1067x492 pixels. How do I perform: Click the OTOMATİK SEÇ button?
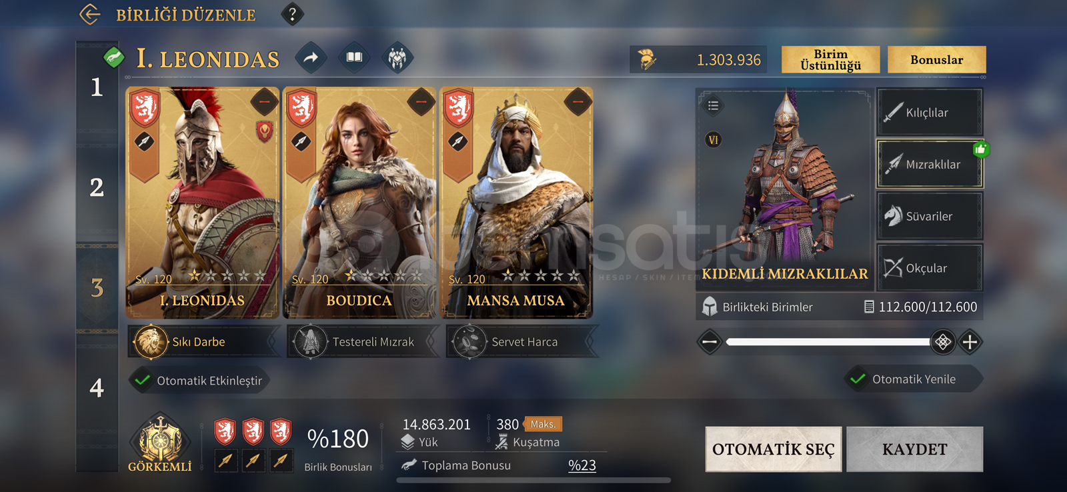pyautogui.click(x=774, y=449)
